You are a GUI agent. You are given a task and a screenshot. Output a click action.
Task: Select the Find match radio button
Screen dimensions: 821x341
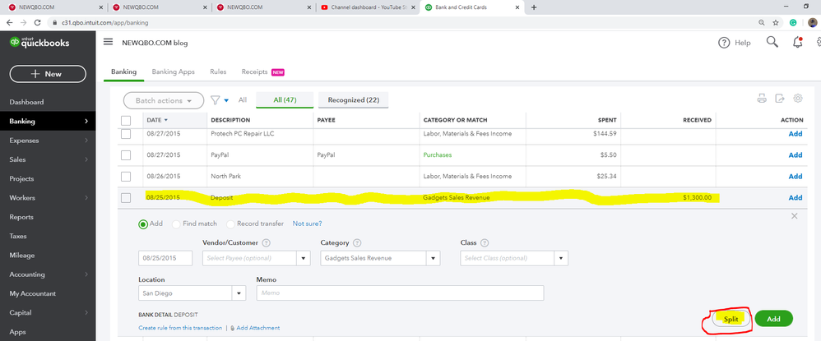tap(176, 223)
